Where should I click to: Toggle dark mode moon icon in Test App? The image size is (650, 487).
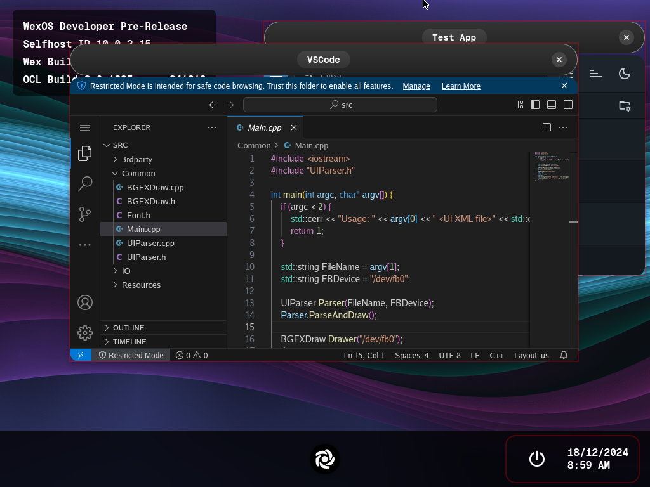tap(625, 74)
